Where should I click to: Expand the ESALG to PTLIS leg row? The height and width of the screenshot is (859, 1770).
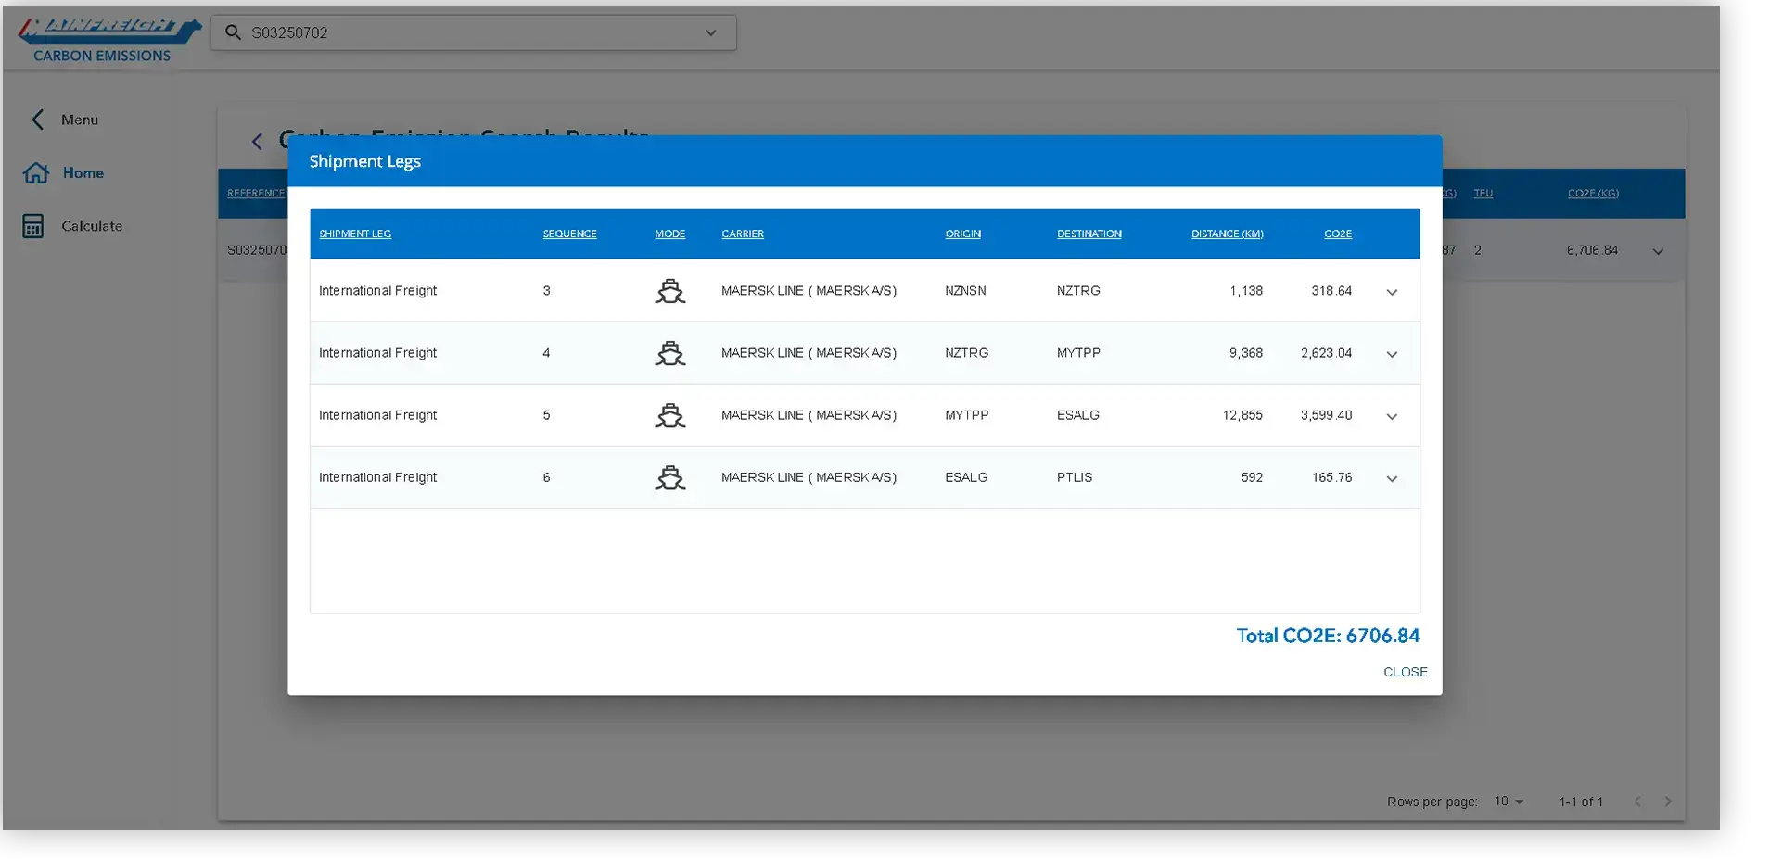(x=1392, y=478)
